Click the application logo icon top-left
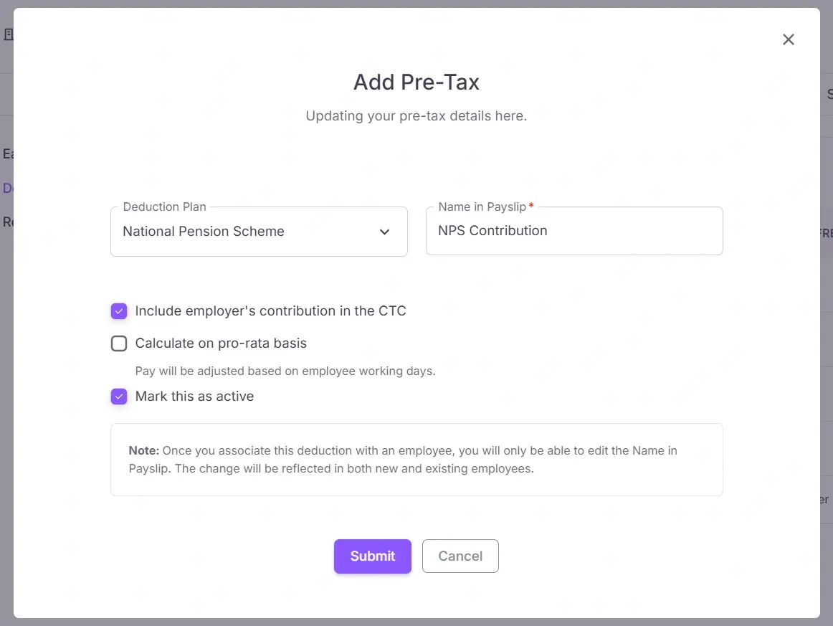Image resolution: width=833 pixels, height=626 pixels. pos(9,34)
